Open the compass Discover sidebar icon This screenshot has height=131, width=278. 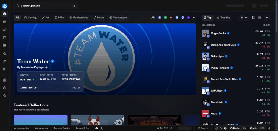pos(5,14)
